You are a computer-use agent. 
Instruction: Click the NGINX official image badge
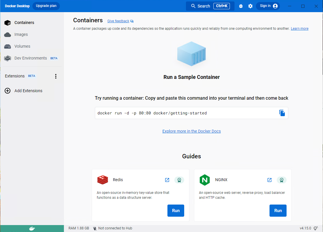pyautogui.click(x=282, y=180)
